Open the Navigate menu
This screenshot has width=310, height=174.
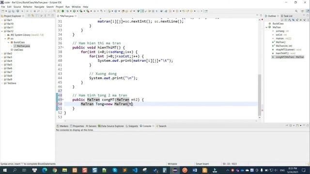pyautogui.click(x=39, y=7)
